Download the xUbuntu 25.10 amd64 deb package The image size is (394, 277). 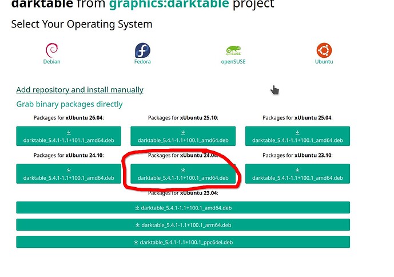point(183,136)
